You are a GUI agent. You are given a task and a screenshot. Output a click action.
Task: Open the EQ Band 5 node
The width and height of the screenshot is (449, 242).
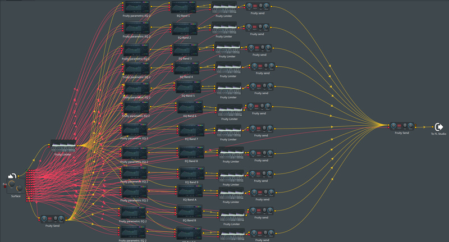(189, 87)
